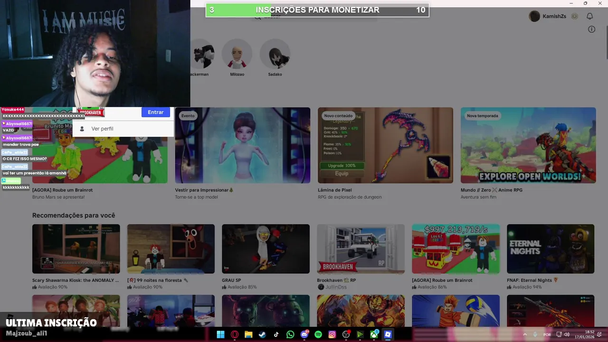Switch to Roblox in the taskbar
Image resolution: width=608 pixels, height=342 pixels.
pyautogui.click(x=388, y=334)
